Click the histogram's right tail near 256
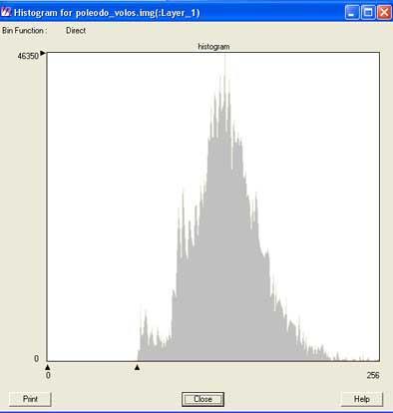 [x=359, y=359]
